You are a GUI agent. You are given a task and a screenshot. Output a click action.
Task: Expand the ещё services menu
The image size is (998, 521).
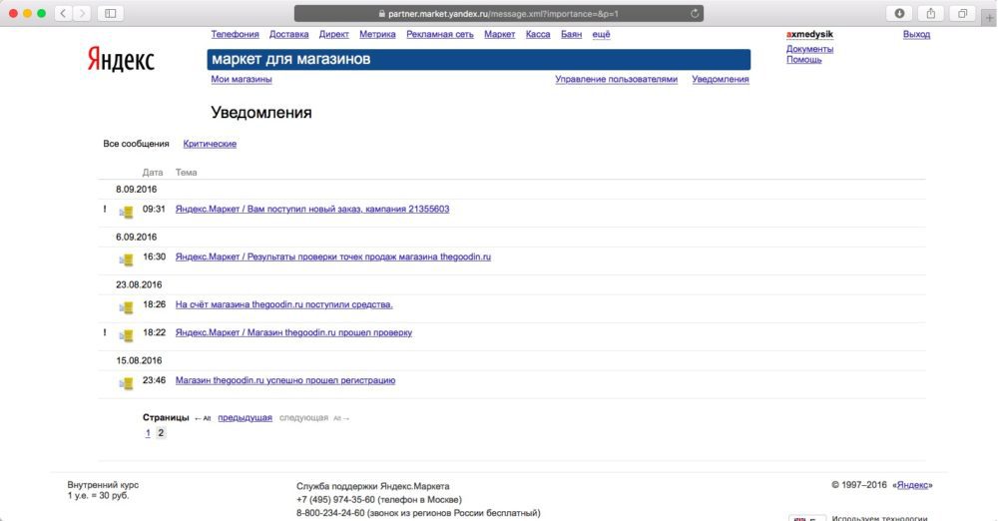tap(601, 34)
